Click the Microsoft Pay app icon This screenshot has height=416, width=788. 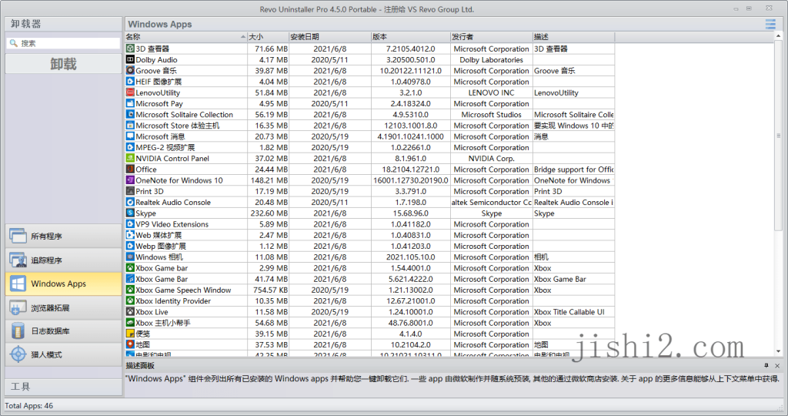click(130, 104)
